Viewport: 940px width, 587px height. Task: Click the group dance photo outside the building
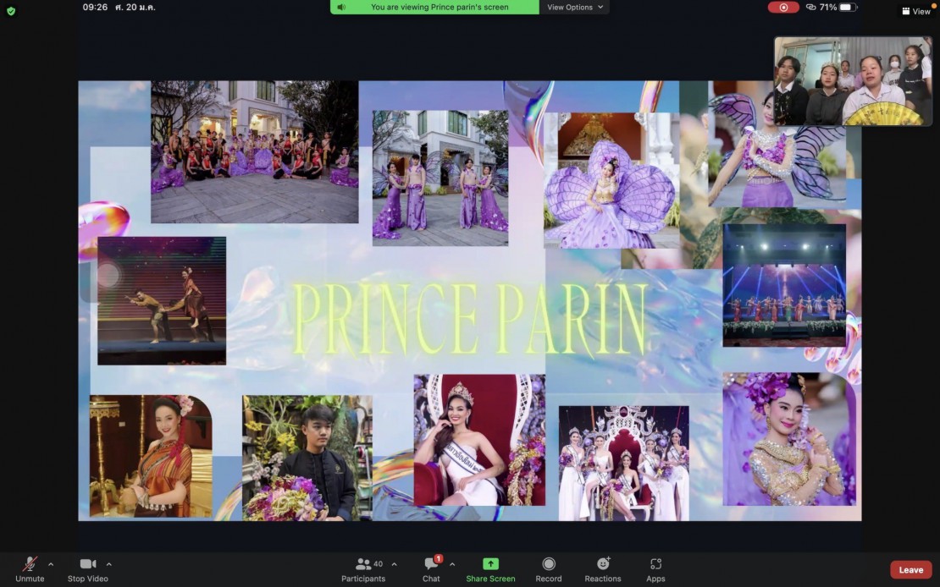(x=255, y=151)
